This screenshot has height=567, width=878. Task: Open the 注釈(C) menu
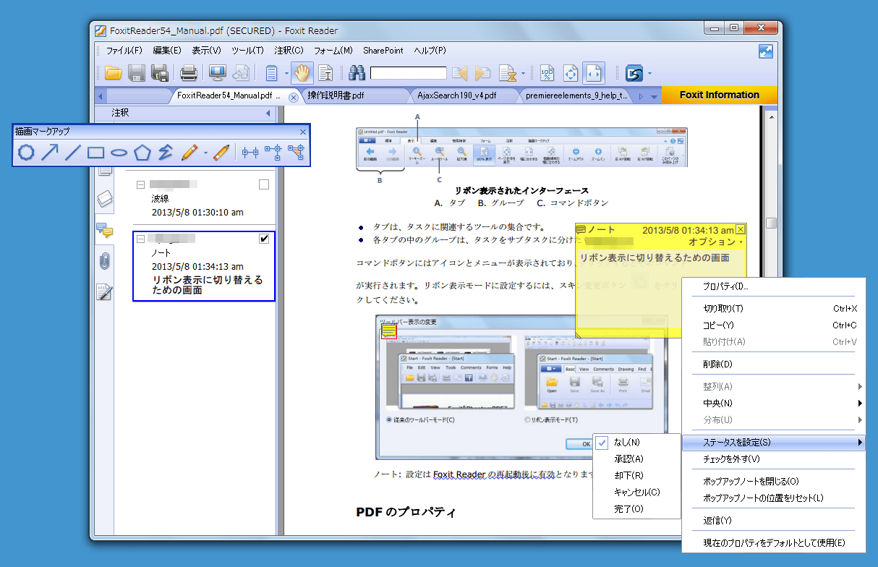[x=289, y=51]
